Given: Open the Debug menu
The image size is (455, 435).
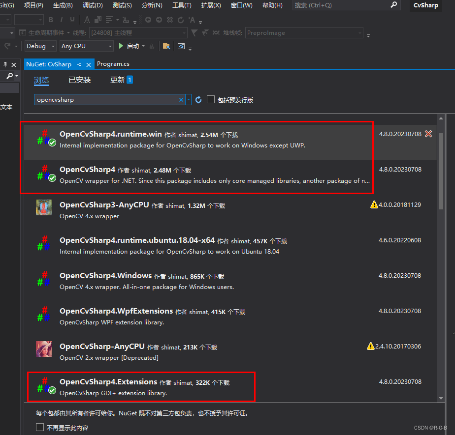Looking at the screenshot, I should 93,5.
